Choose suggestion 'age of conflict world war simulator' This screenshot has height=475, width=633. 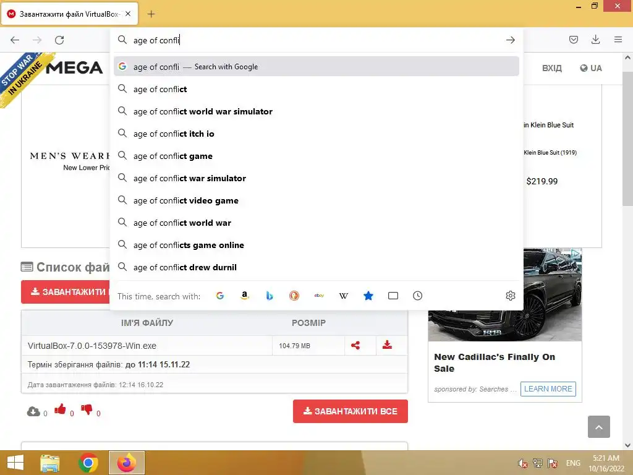click(x=316, y=111)
